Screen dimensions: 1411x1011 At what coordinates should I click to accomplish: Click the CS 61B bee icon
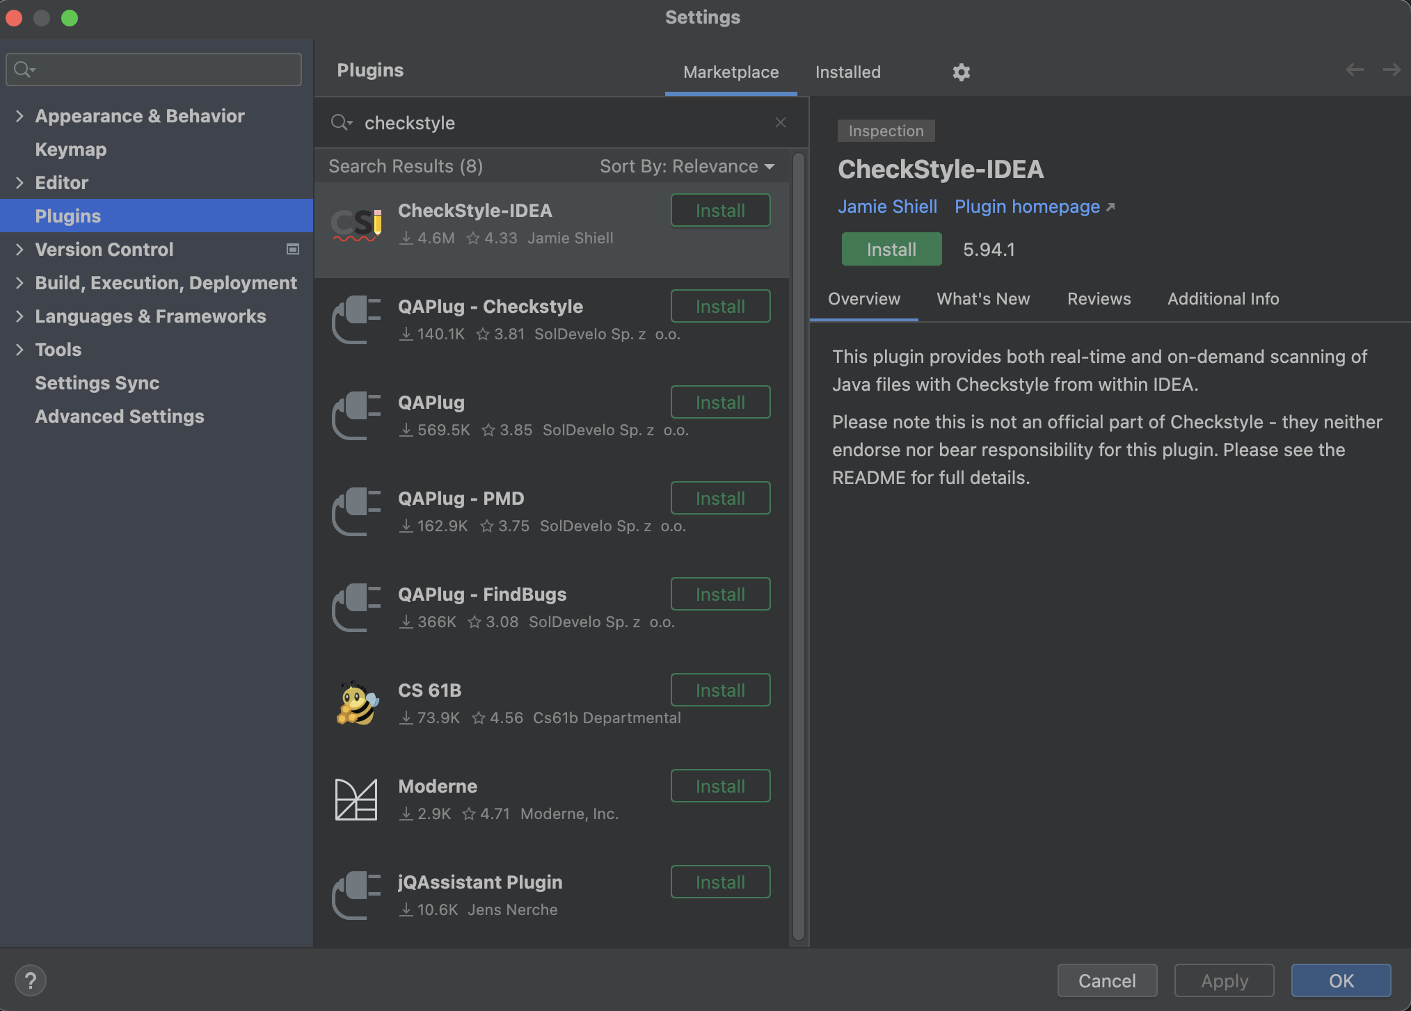[356, 704]
